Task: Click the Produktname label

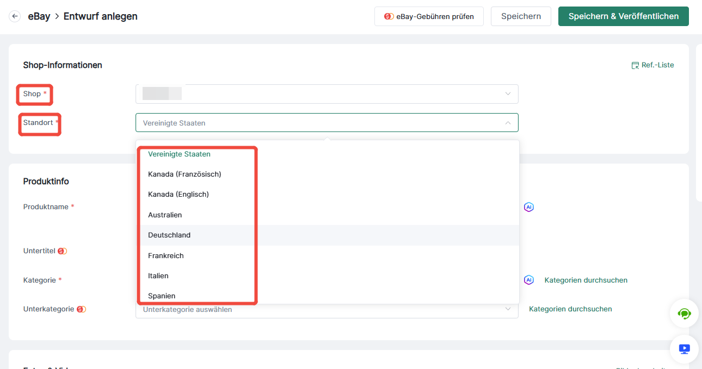Action: tap(46, 207)
